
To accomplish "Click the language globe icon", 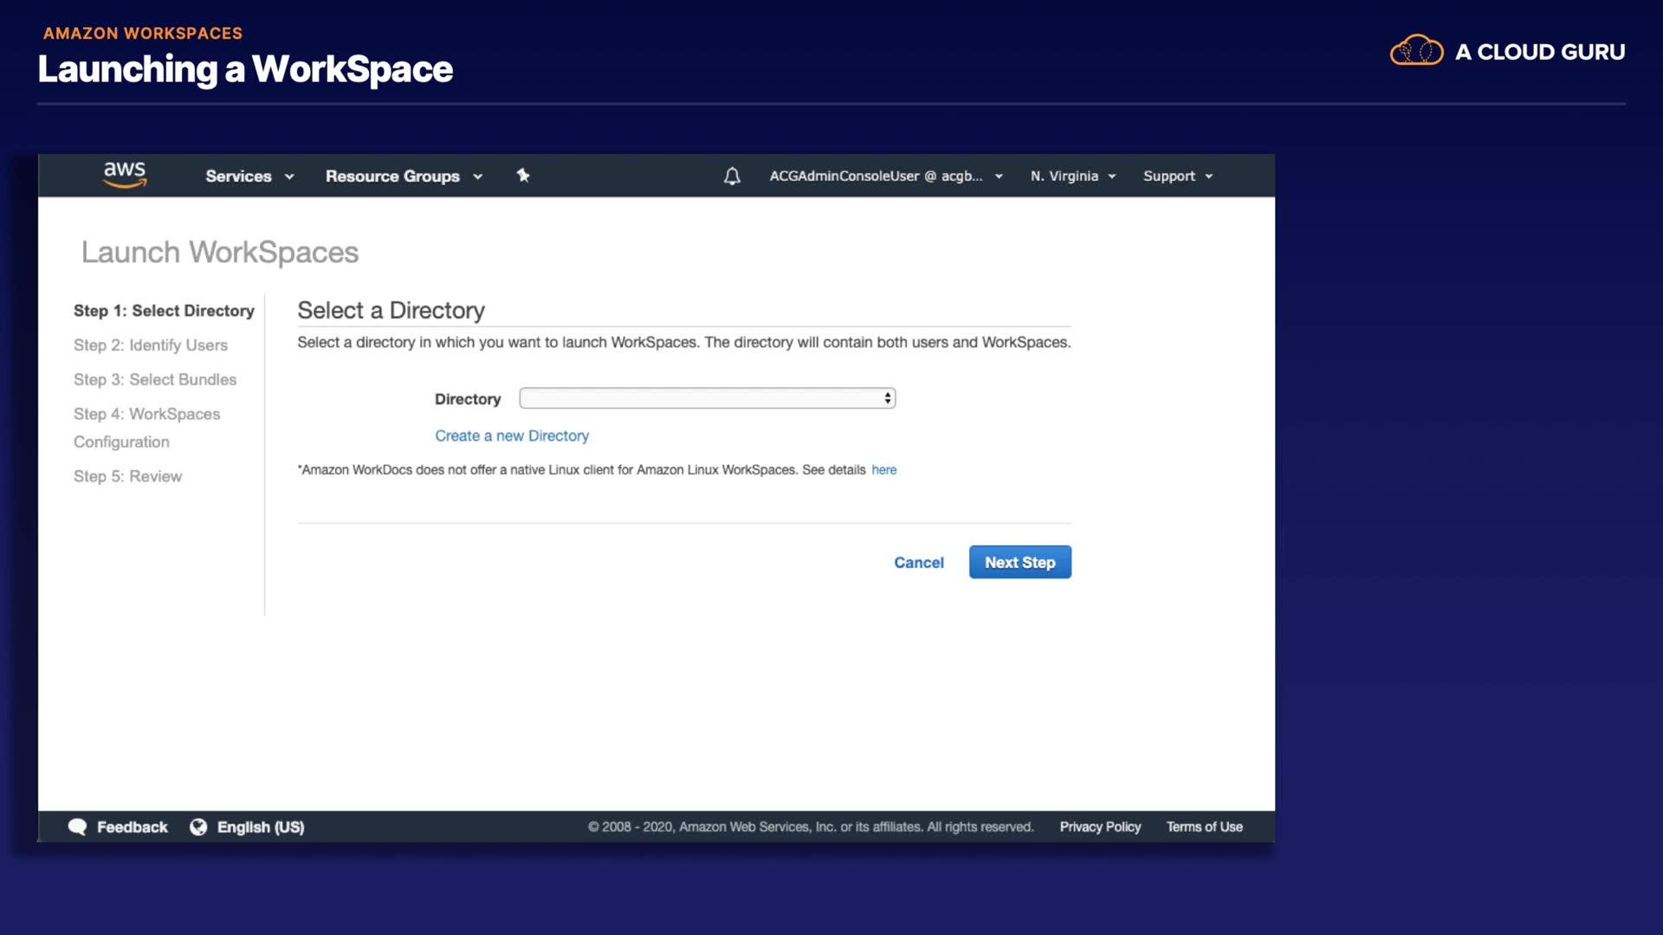I will point(198,827).
